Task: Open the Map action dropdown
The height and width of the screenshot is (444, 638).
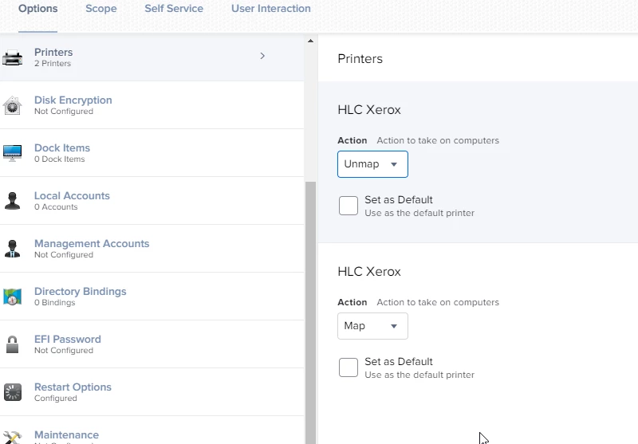Action: tap(372, 326)
